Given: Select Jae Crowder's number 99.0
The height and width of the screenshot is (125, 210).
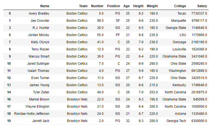Looking at the screenshot, I should 100,21.
